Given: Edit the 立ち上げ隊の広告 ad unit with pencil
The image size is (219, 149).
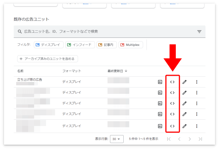Looking at the screenshot, I should coord(184,82).
